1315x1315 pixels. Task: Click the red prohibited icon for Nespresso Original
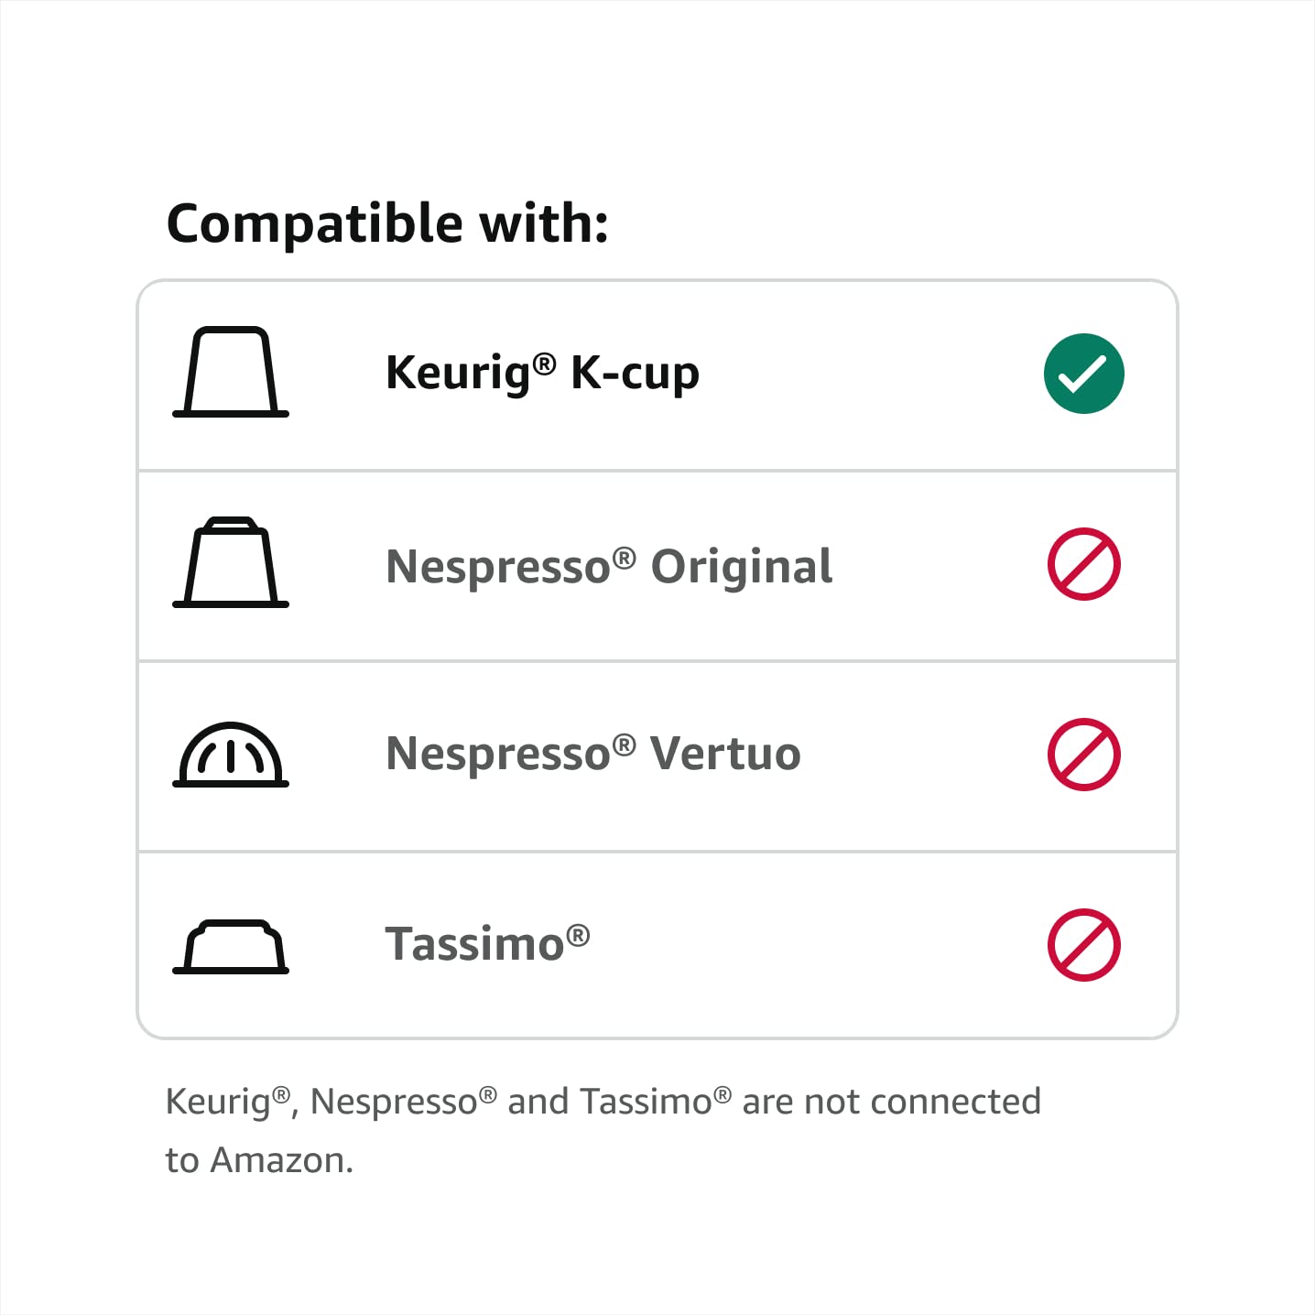pos(1083,564)
